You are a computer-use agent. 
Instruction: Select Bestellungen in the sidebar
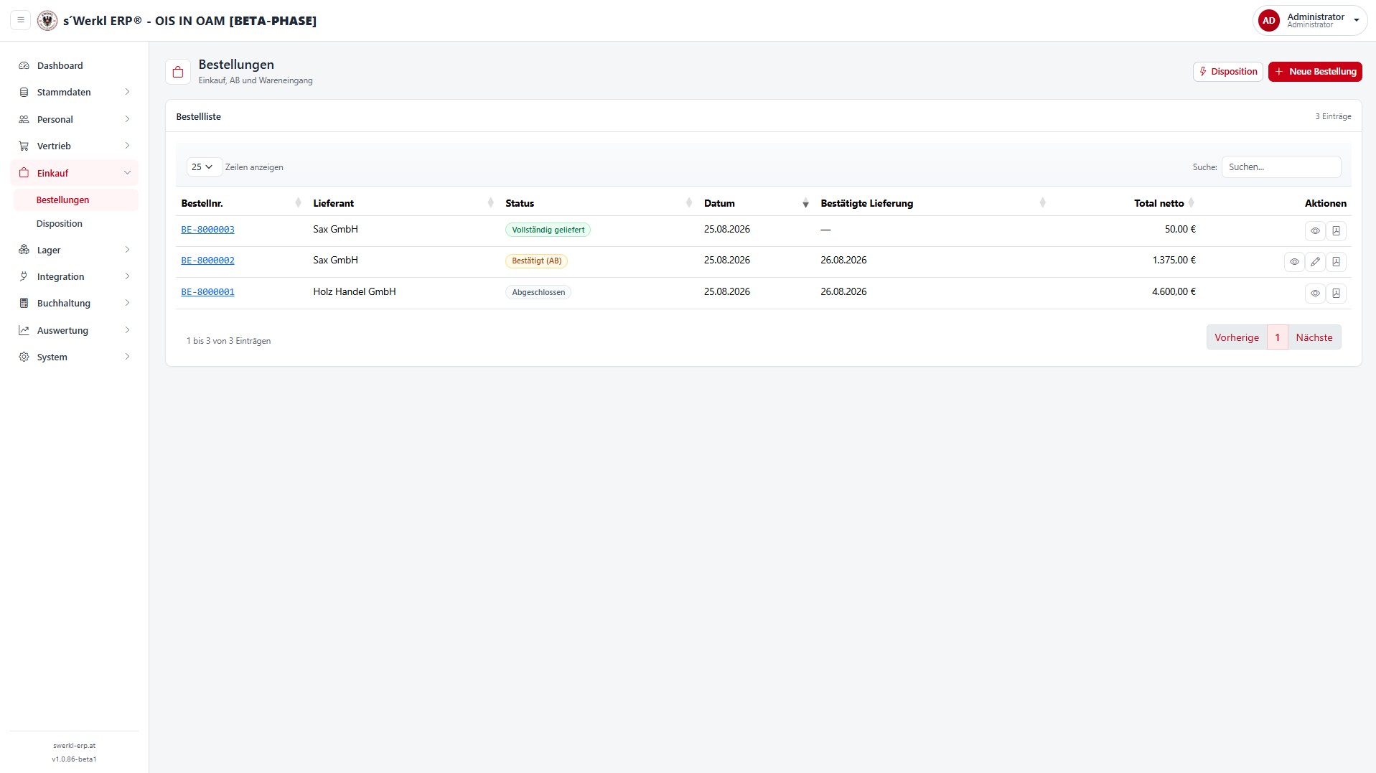(x=76, y=200)
